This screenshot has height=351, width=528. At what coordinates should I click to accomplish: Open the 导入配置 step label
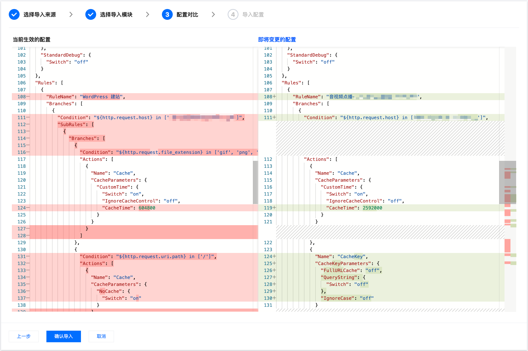[253, 15]
